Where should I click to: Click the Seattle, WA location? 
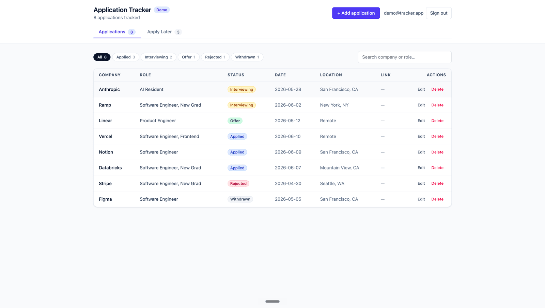pyautogui.click(x=332, y=183)
